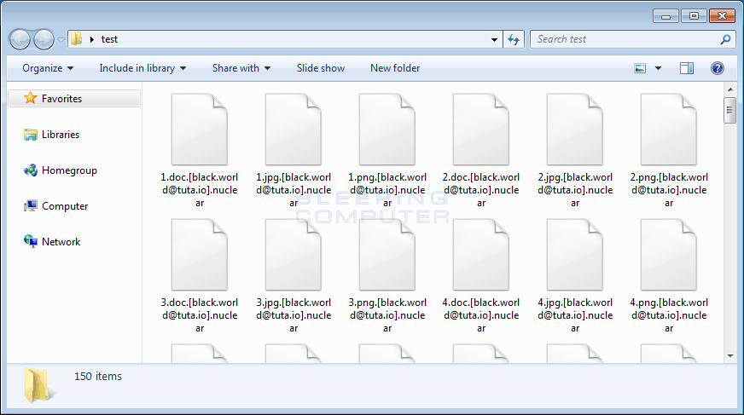Click scrollbar up arrow in file pane
Viewport: 744px width, 415px height.
click(x=730, y=89)
